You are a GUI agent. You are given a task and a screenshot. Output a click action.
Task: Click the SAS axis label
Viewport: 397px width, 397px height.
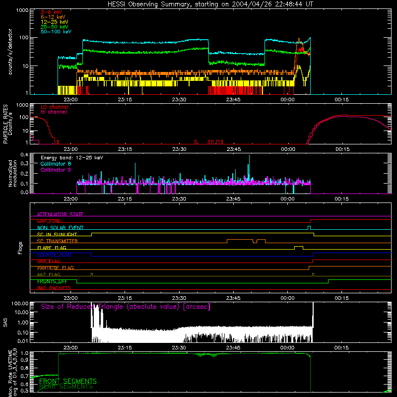pos(5,323)
